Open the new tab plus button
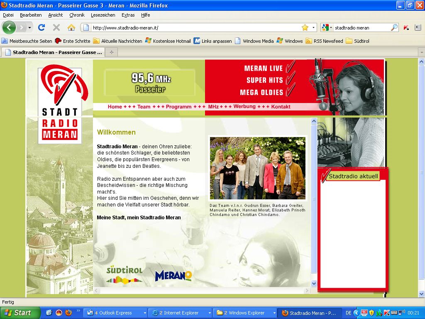The height and width of the screenshot is (319, 425). [x=111, y=52]
